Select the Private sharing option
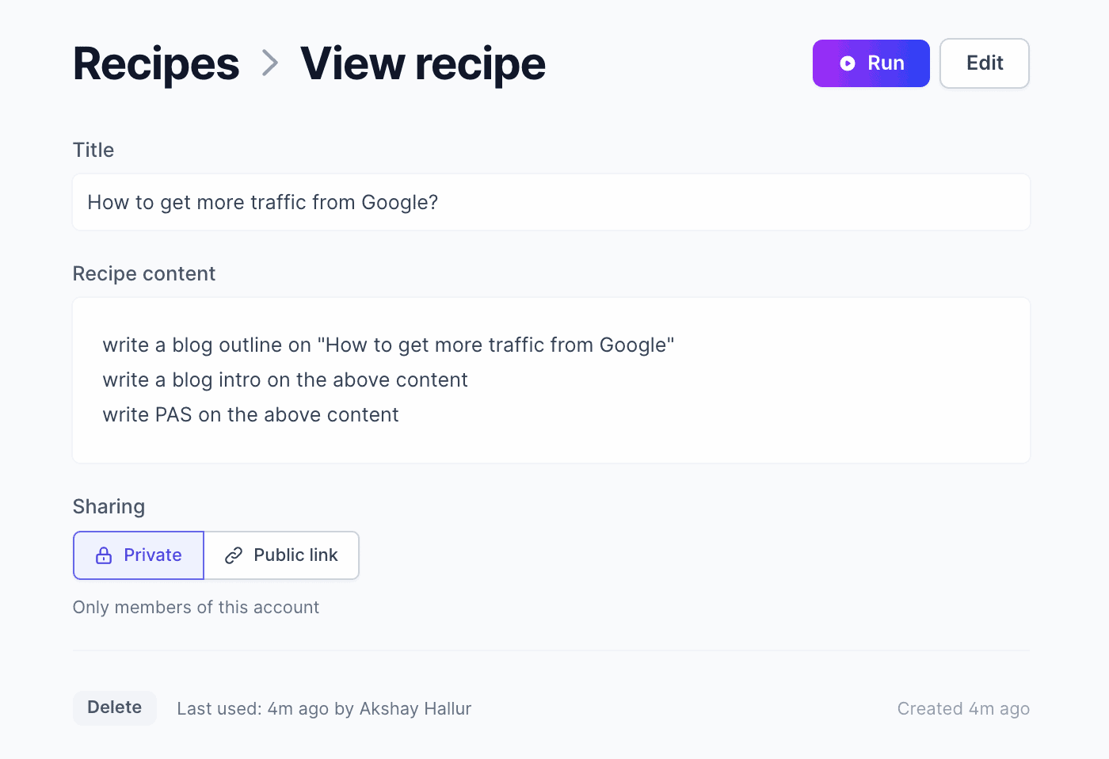Viewport: 1109px width, 759px height. pyautogui.click(x=139, y=555)
